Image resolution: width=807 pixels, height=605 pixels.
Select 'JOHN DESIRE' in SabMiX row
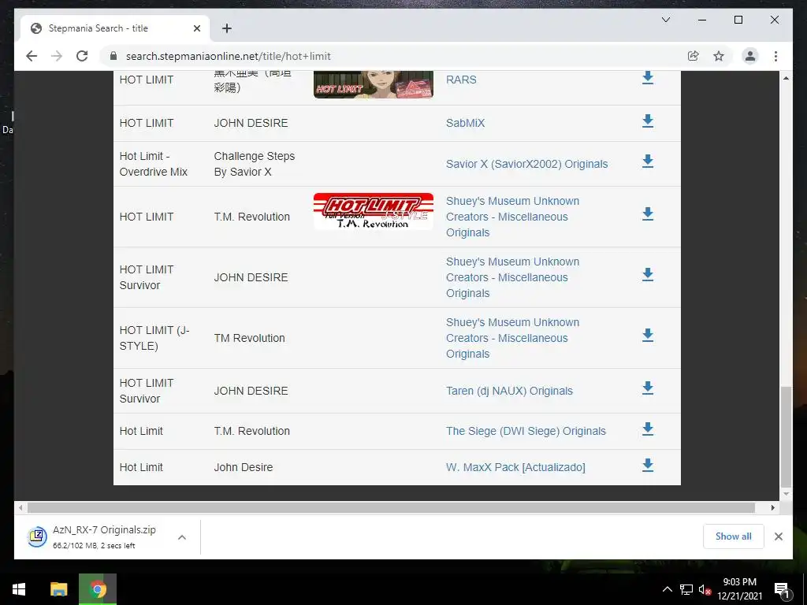[251, 123]
